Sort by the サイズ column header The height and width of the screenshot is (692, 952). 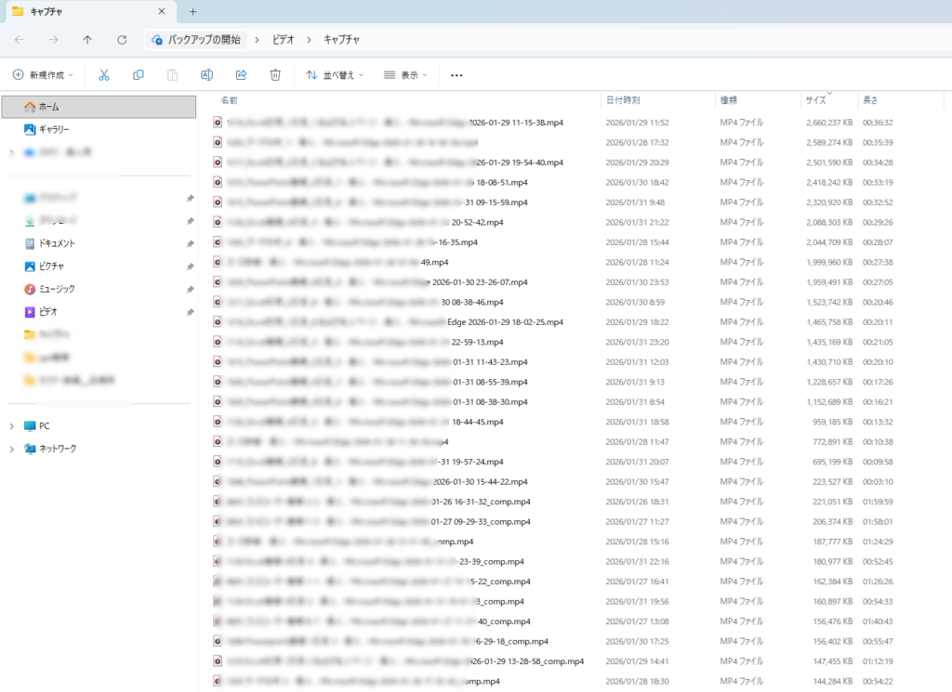pos(815,100)
